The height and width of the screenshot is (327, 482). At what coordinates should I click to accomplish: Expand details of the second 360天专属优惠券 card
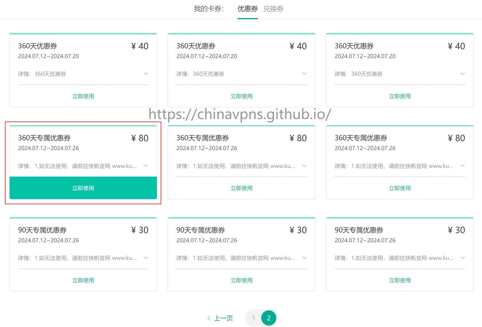point(304,166)
